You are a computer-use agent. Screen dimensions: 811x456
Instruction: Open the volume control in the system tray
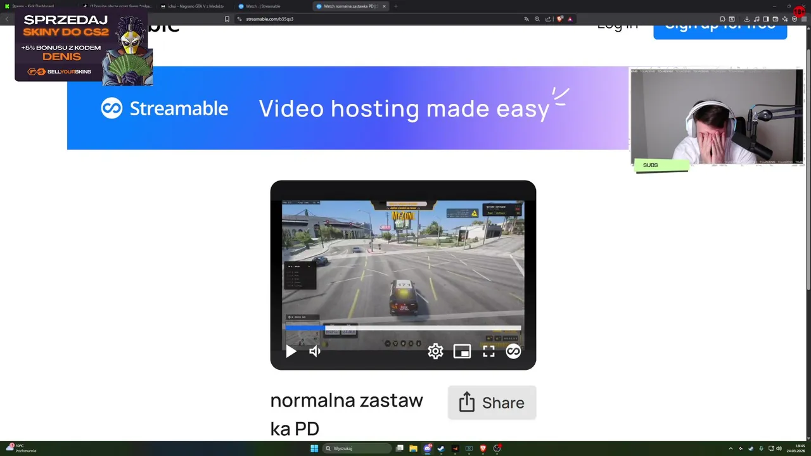coord(779,448)
